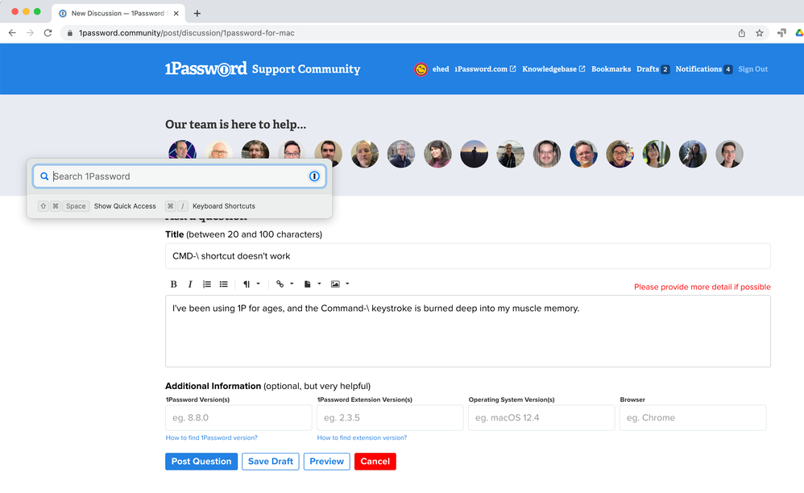
Task: Click the magnifier icon in Quick Access
Action: click(x=44, y=176)
